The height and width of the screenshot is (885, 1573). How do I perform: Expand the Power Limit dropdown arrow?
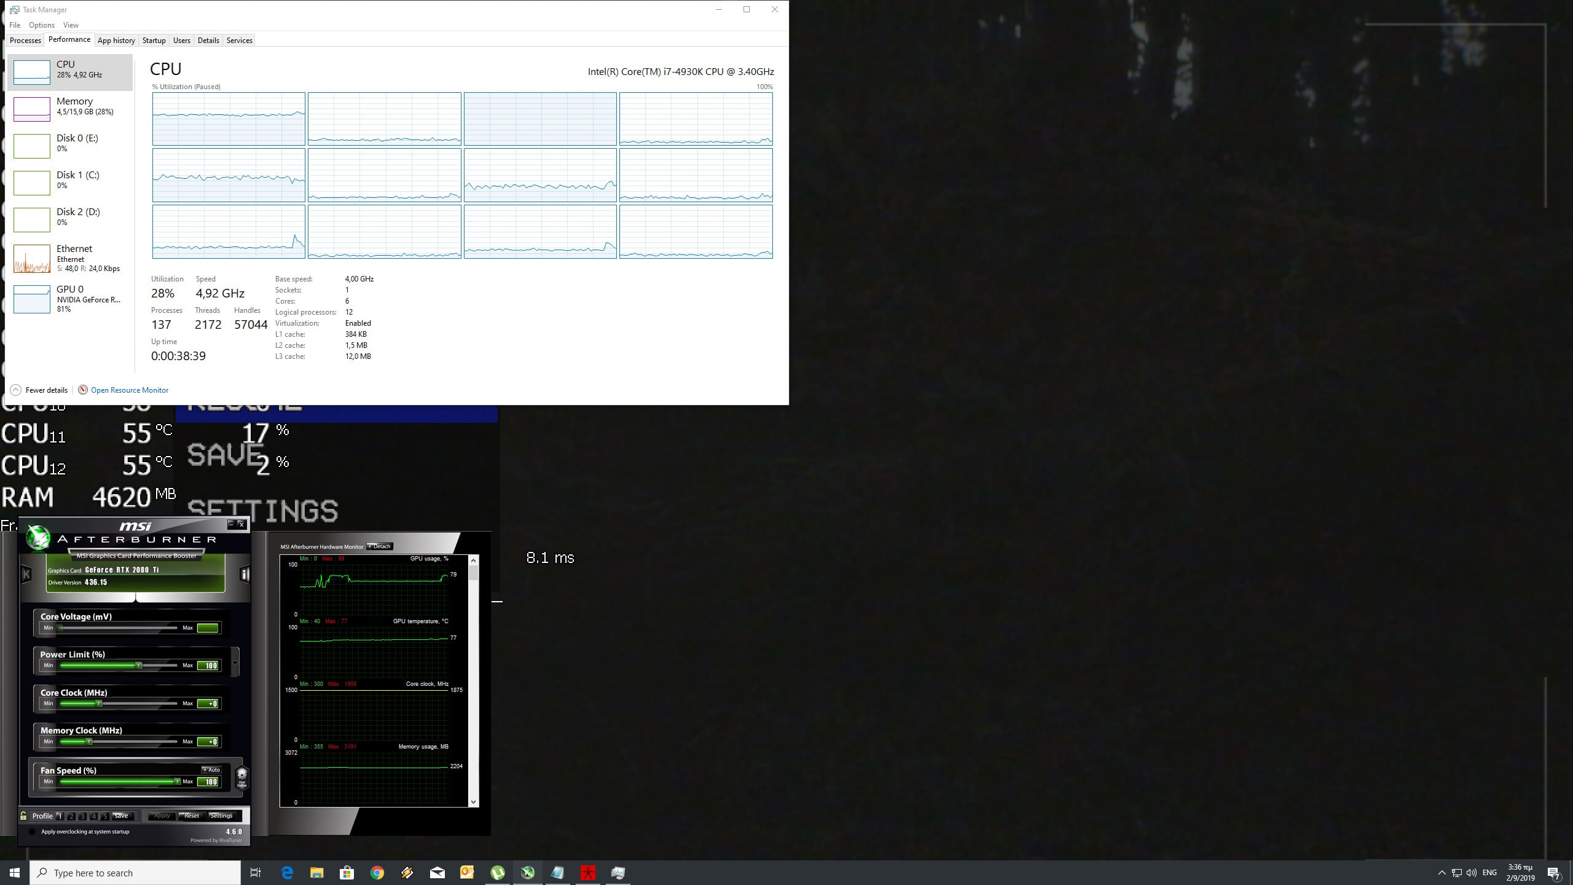[x=235, y=663]
